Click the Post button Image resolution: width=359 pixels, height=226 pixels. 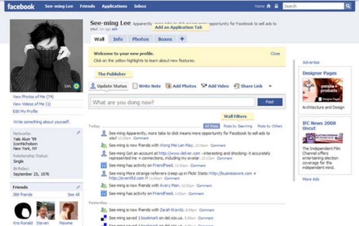click(x=270, y=102)
